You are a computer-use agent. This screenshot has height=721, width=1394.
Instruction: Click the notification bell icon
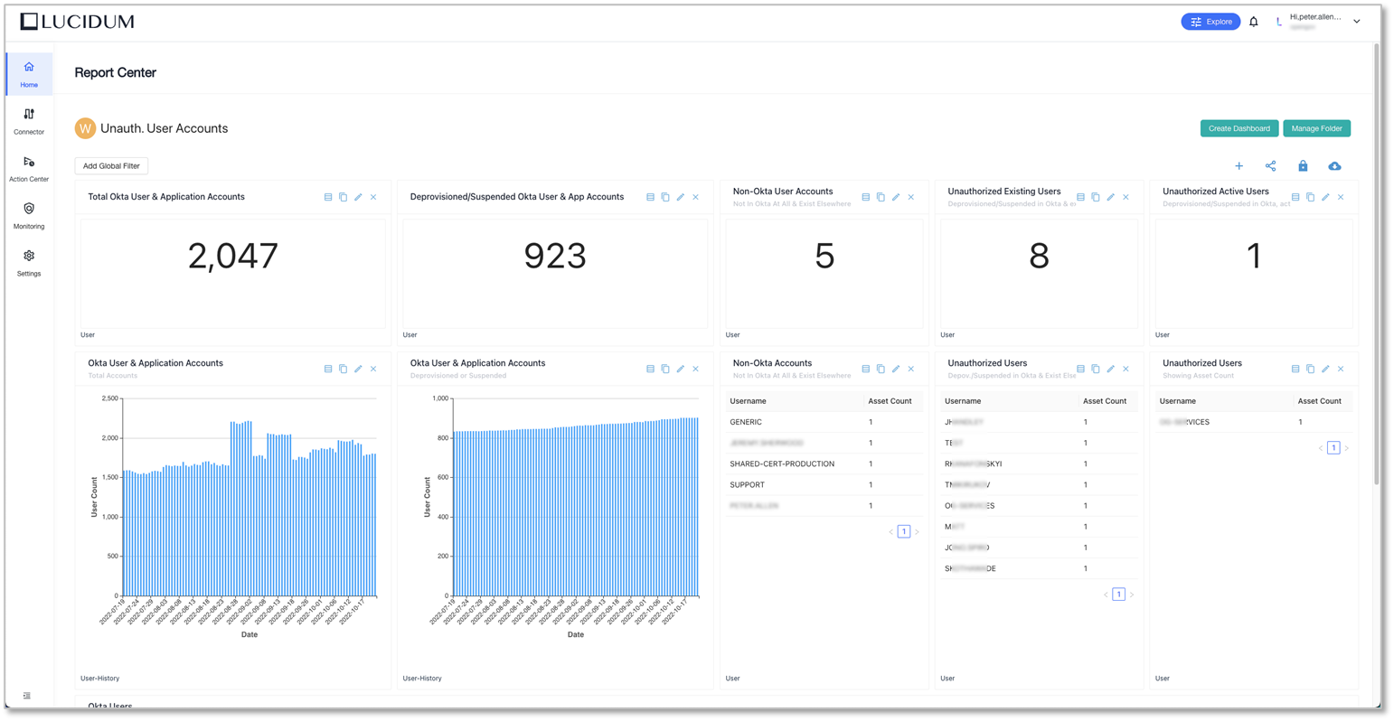(x=1253, y=22)
